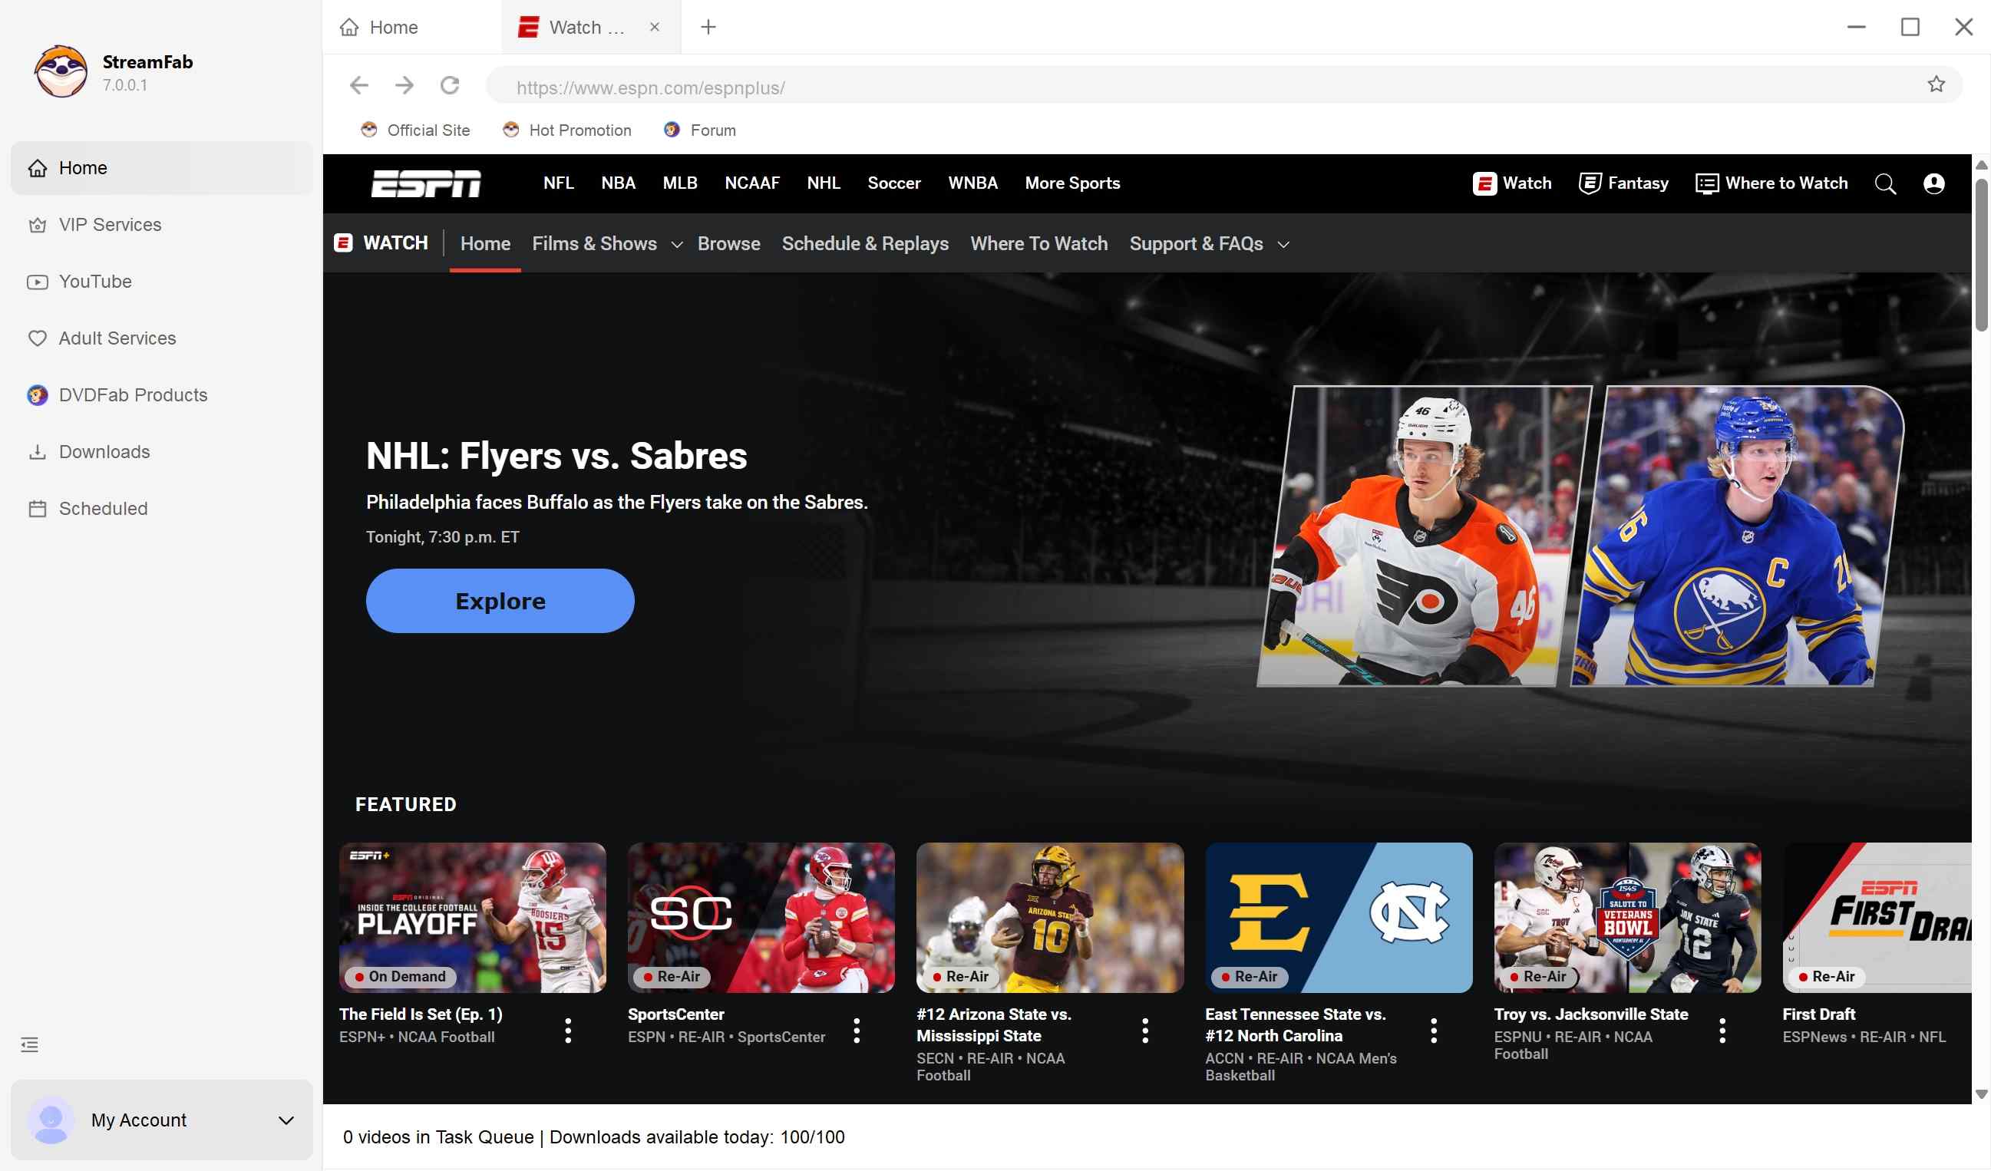Open the ESPN profile account icon
The width and height of the screenshot is (1991, 1171).
(x=1933, y=183)
